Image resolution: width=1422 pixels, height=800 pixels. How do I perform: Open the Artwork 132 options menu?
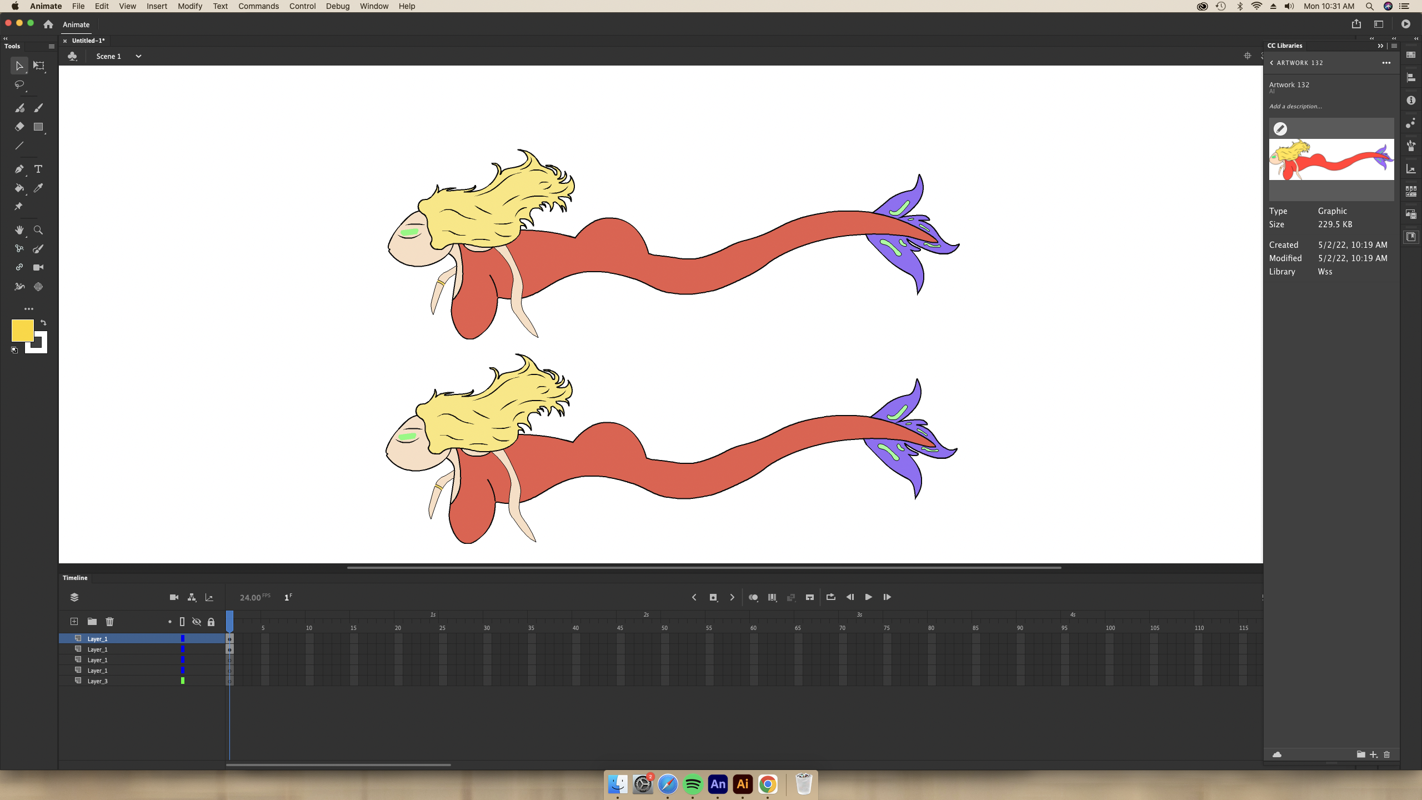point(1386,63)
